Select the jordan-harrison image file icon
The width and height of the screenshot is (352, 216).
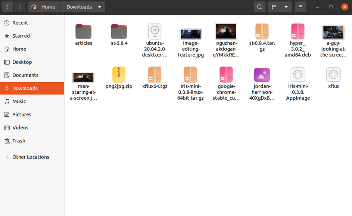pyautogui.click(x=262, y=75)
